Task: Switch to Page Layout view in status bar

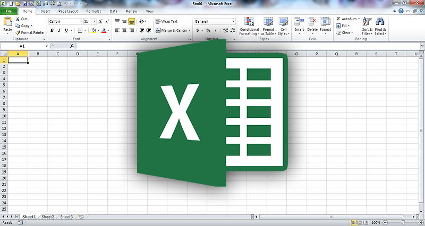Action: 360,222
